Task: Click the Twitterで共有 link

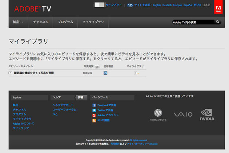Action: (x=105, y=110)
